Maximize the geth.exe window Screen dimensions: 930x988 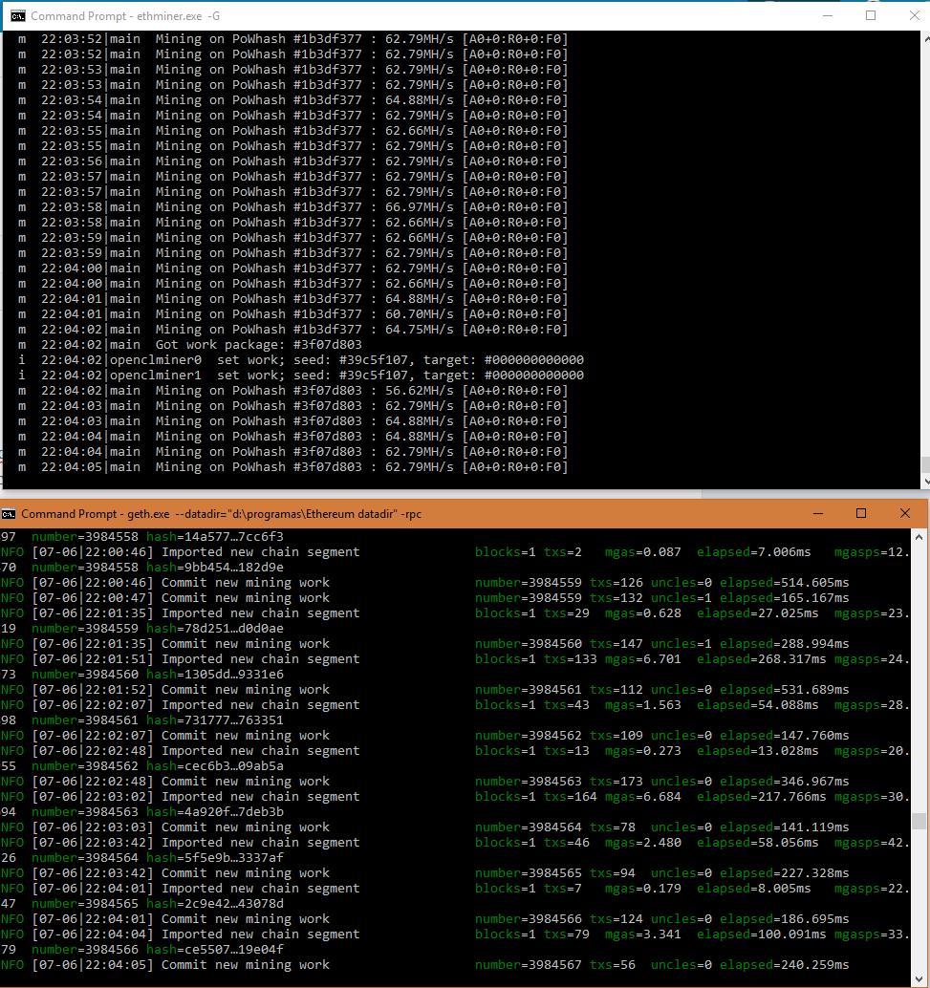pyautogui.click(x=861, y=513)
